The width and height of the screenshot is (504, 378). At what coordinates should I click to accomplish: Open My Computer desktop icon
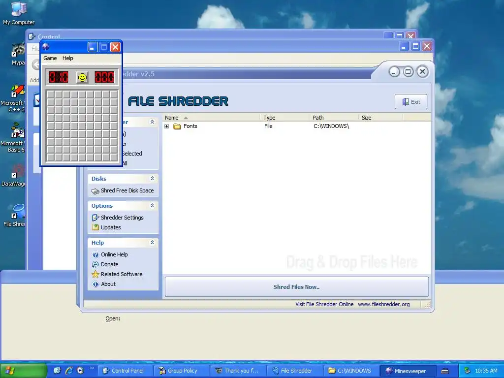click(x=19, y=13)
